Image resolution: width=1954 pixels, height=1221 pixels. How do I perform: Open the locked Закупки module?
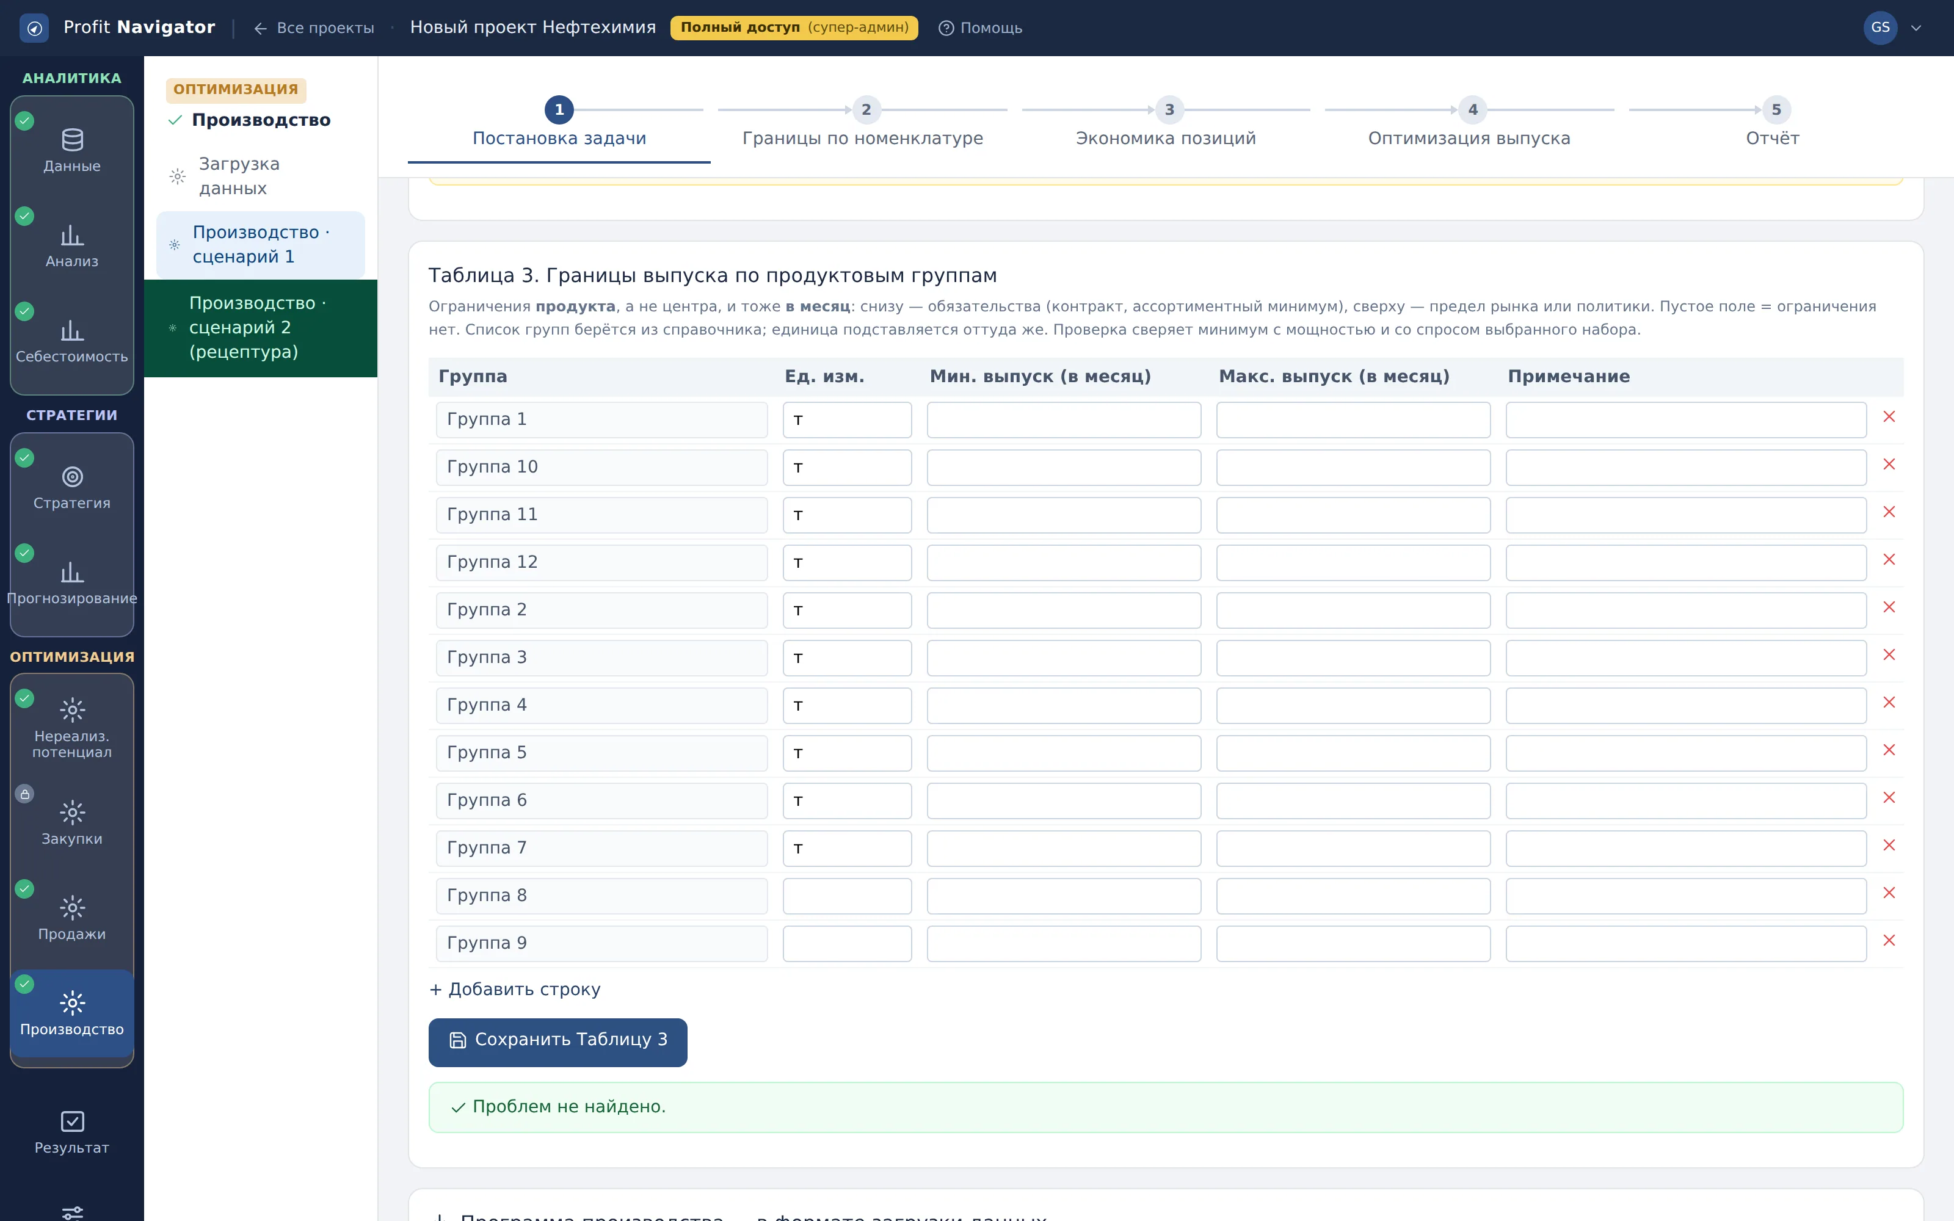pos(72,822)
